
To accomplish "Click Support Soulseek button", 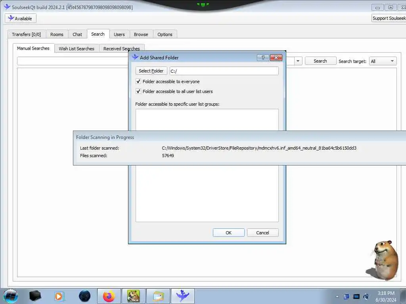I will point(389,18).
